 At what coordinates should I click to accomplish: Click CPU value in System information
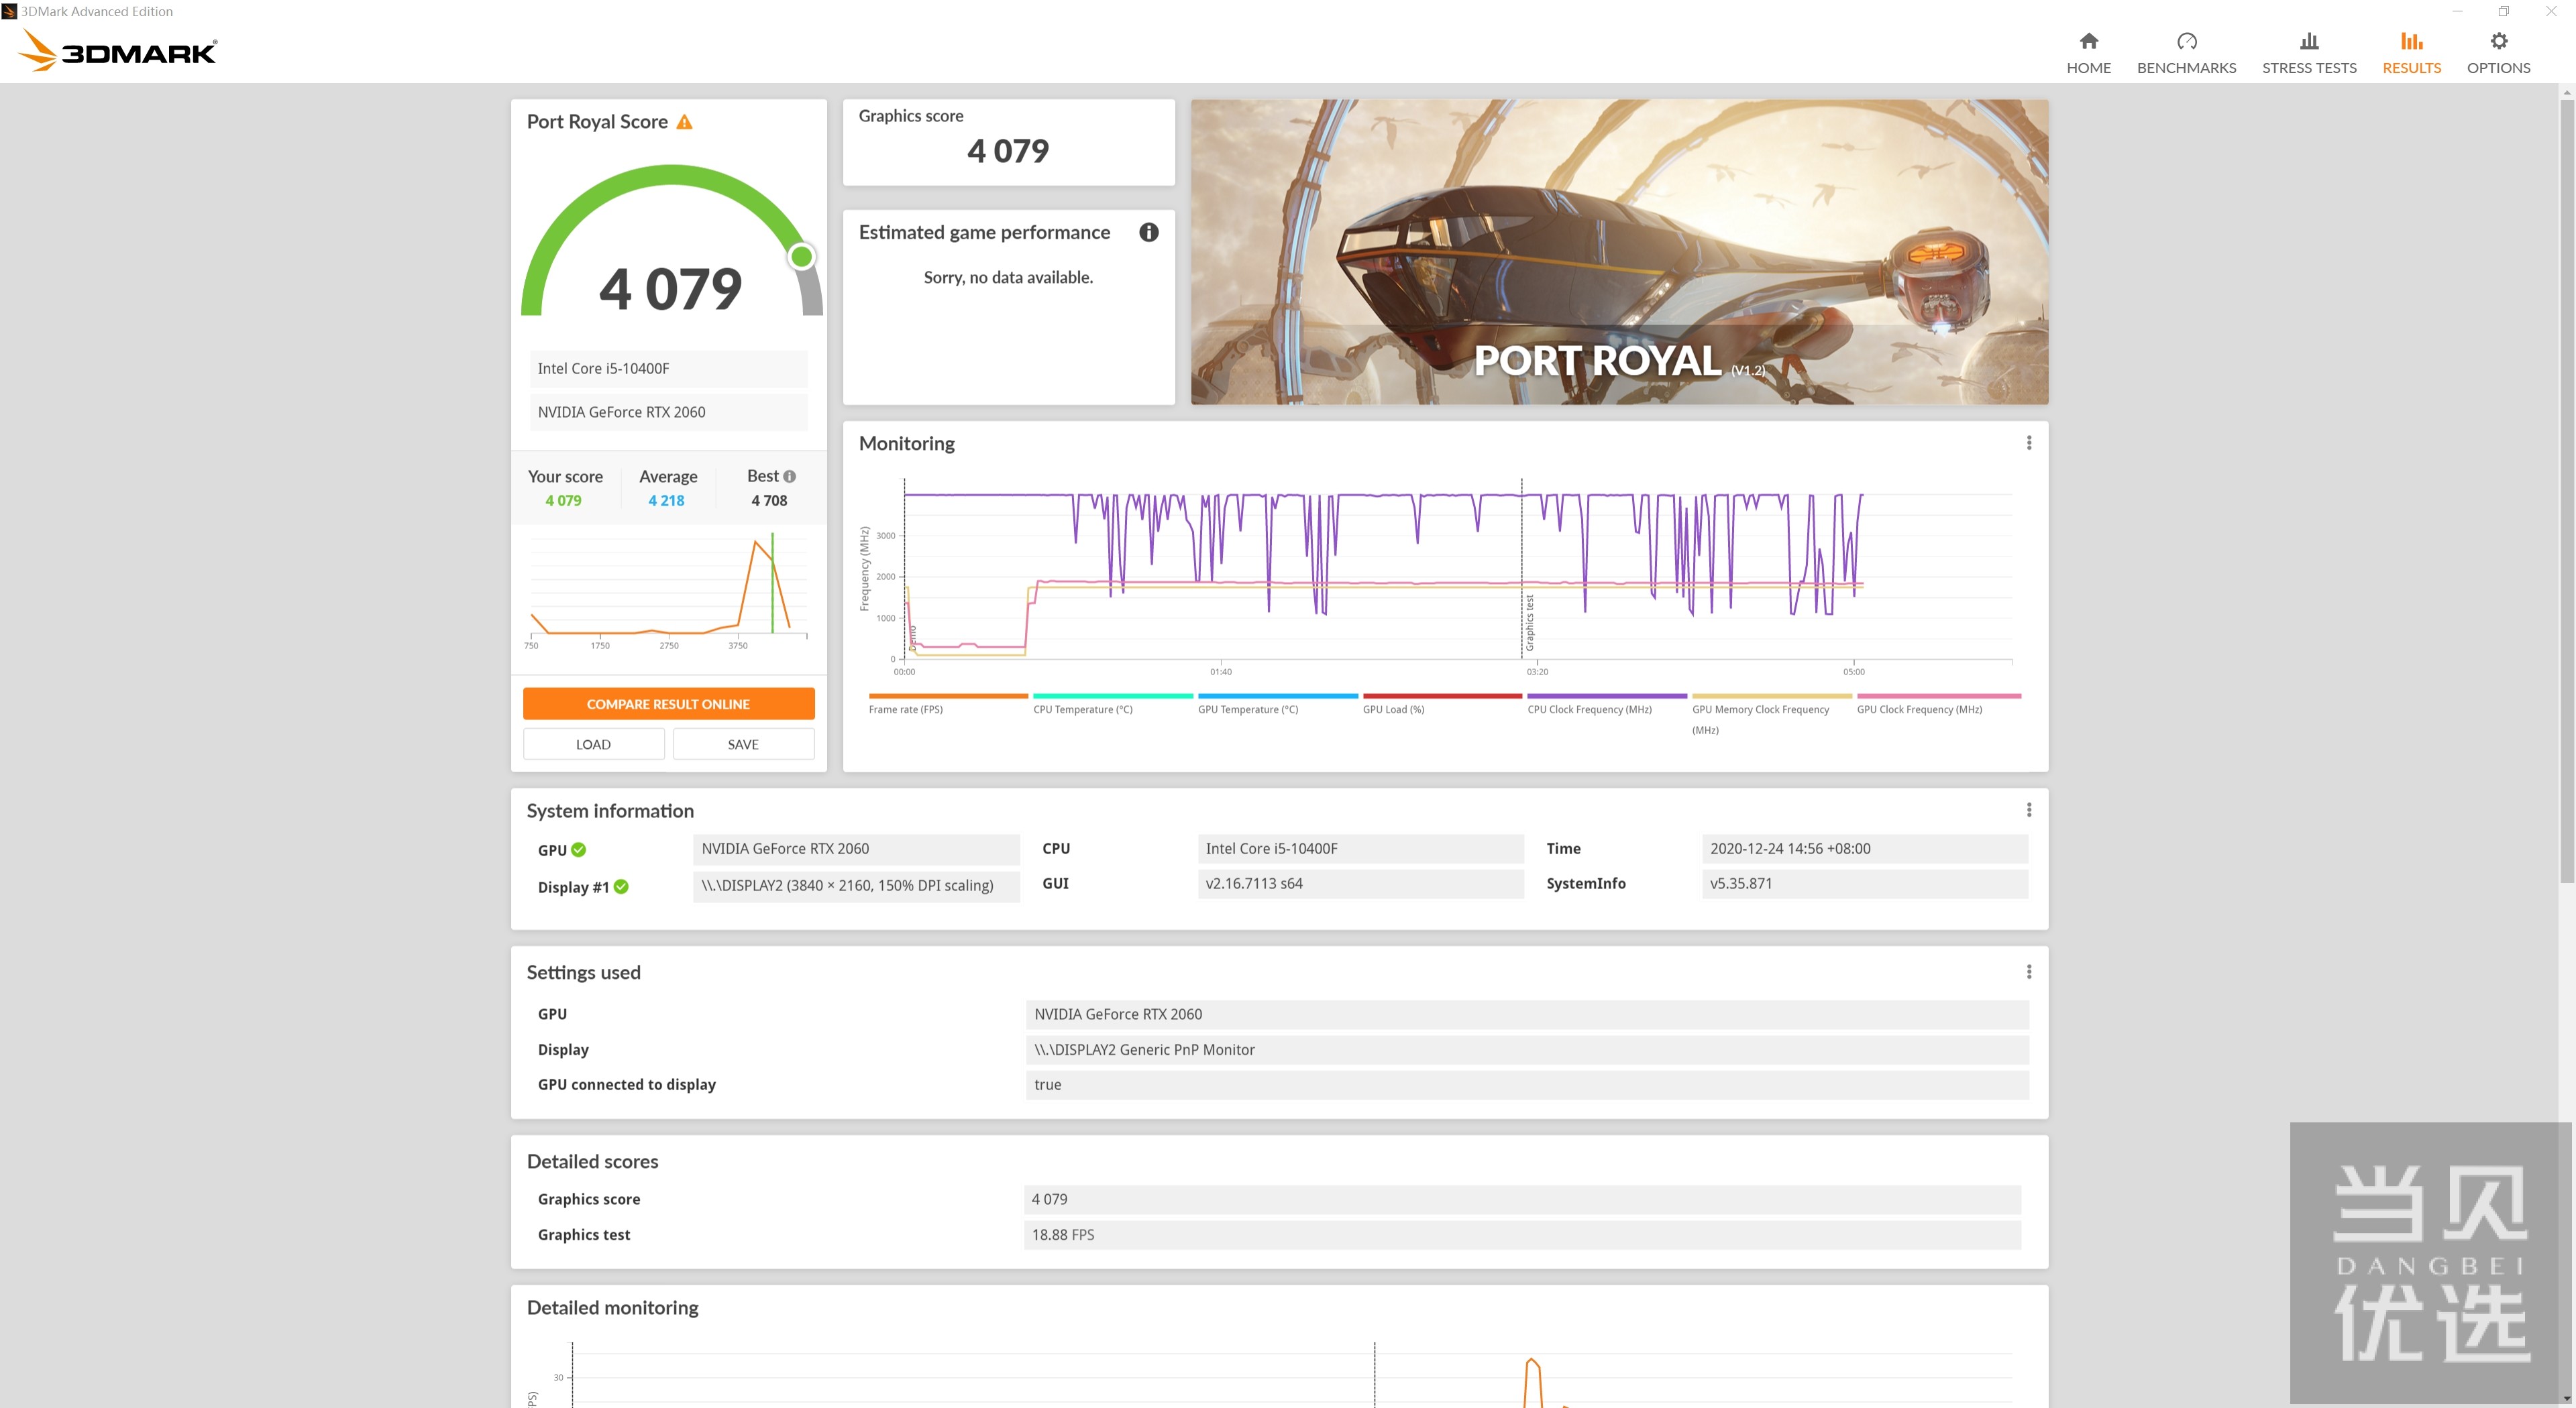[x=1360, y=848]
